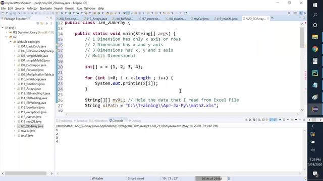The width and height of the screenshot is (323, 181).
Task: Open the notifications action center icon
Action: [315, 174]
